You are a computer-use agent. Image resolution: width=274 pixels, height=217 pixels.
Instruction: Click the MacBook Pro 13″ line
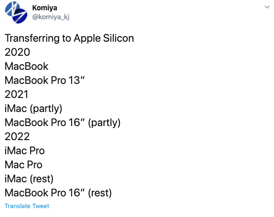(44, 80)
